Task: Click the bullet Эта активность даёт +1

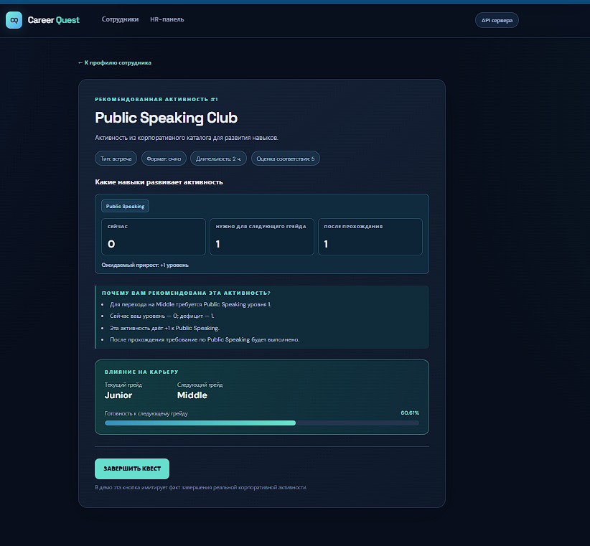Action: point(164,328)
